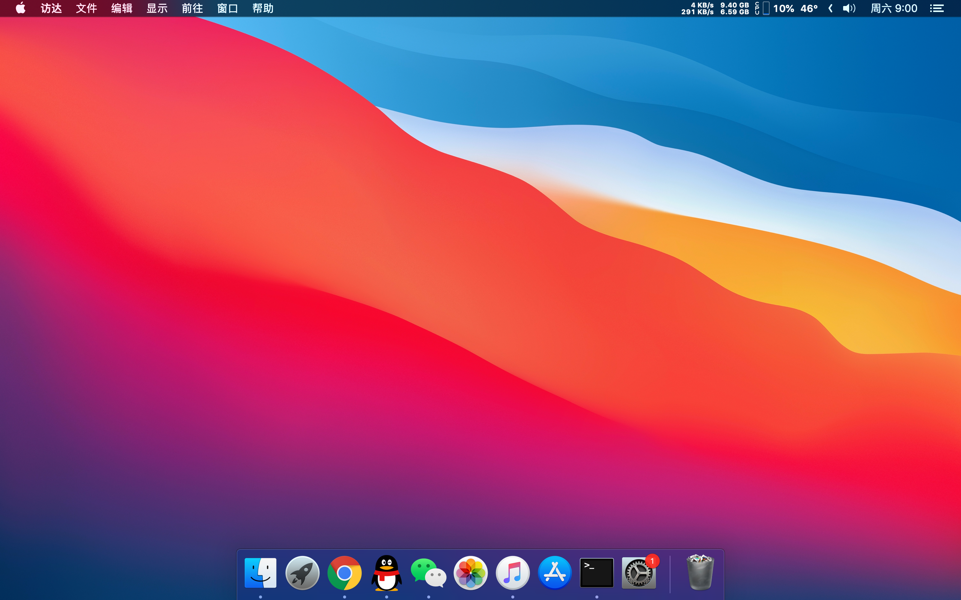Launch Music app from the Dock
This screenshot has height=600, width=961.
(513, 573)
